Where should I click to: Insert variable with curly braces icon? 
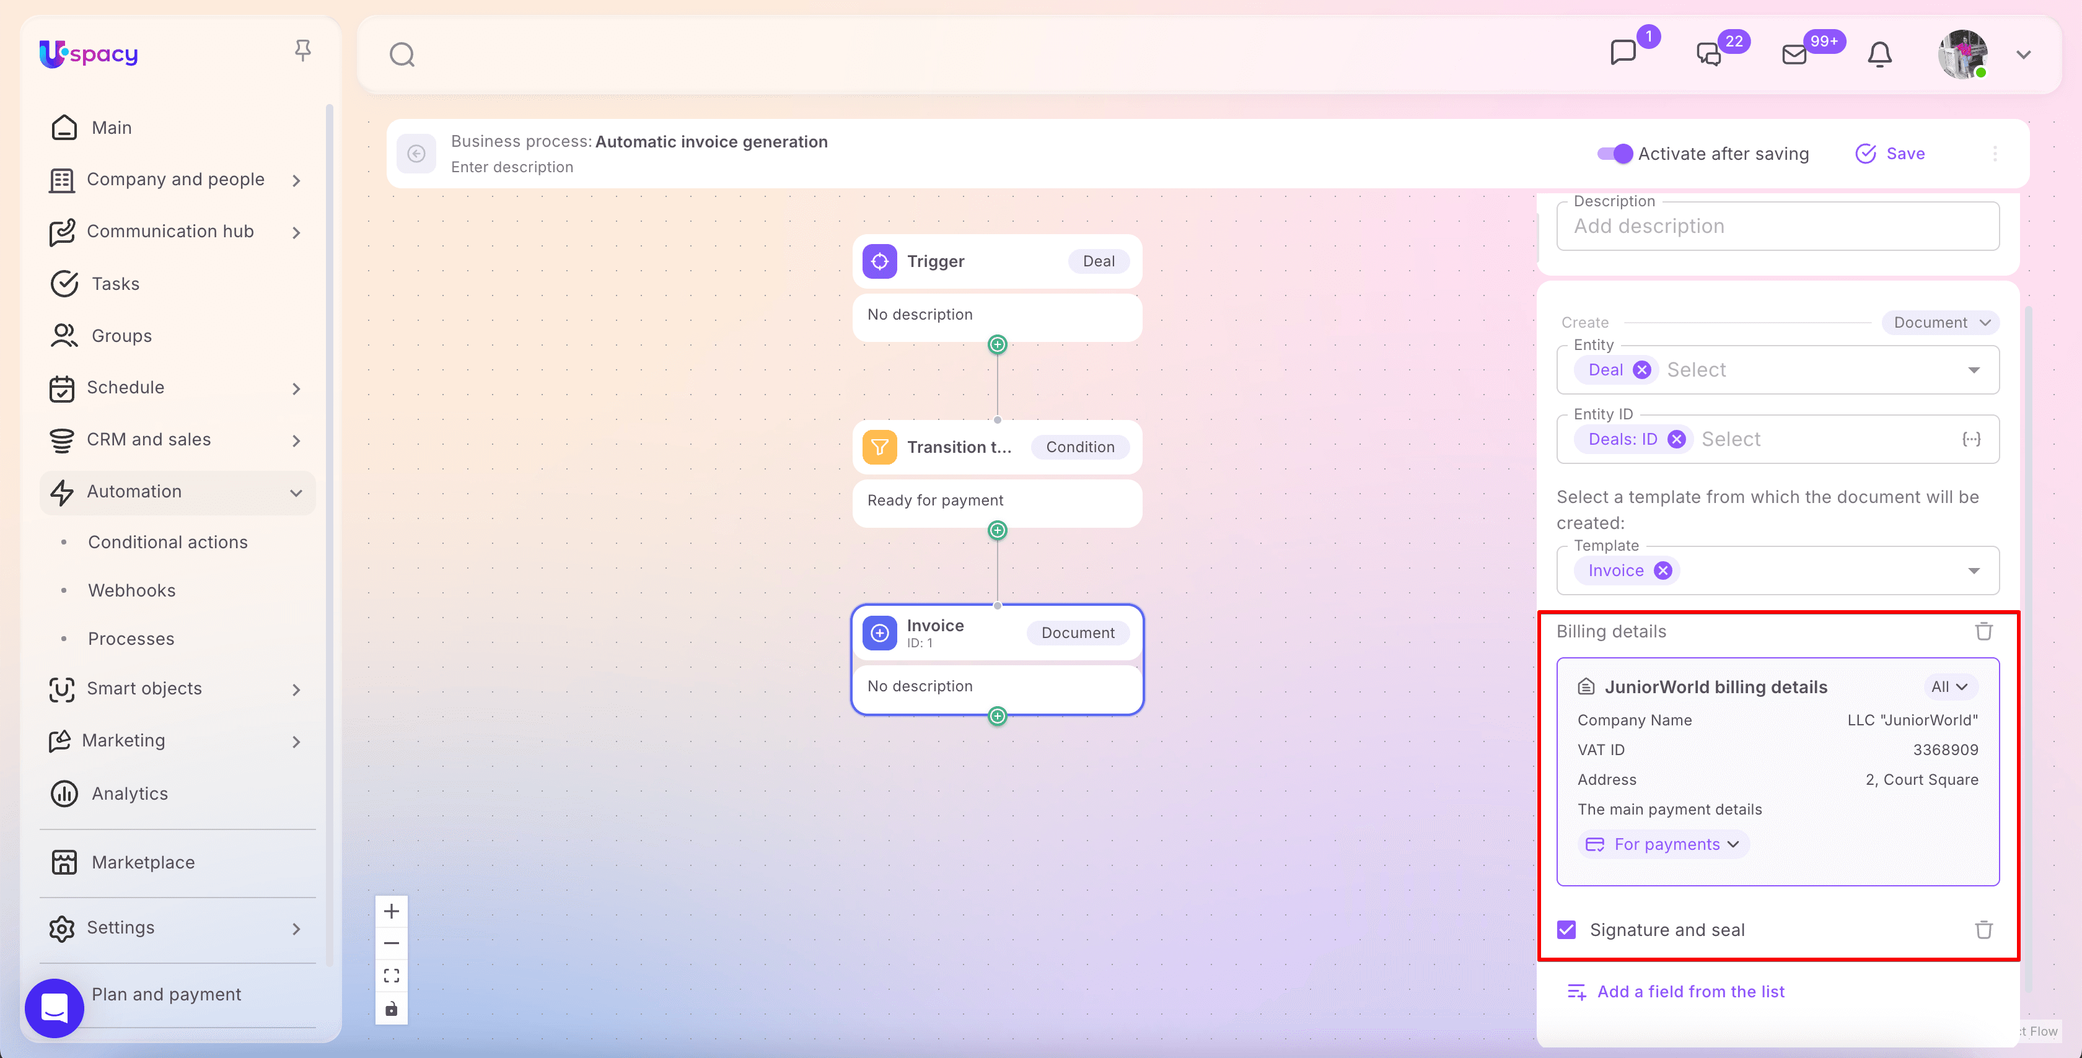tap(1971, 440)
